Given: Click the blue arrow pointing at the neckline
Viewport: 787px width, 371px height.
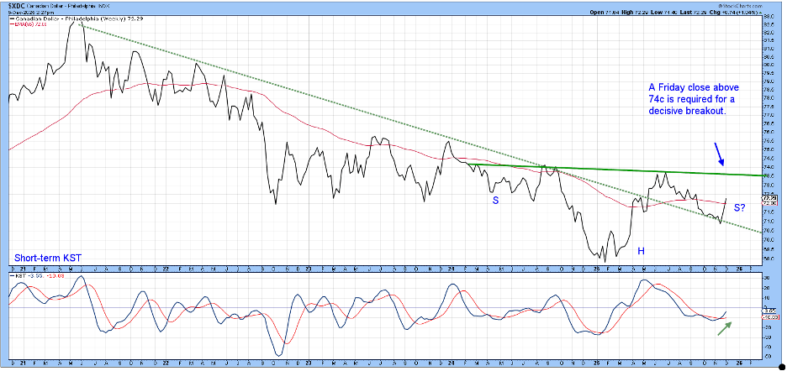Looking at the screenshot, I should click(x=717, y=153).
